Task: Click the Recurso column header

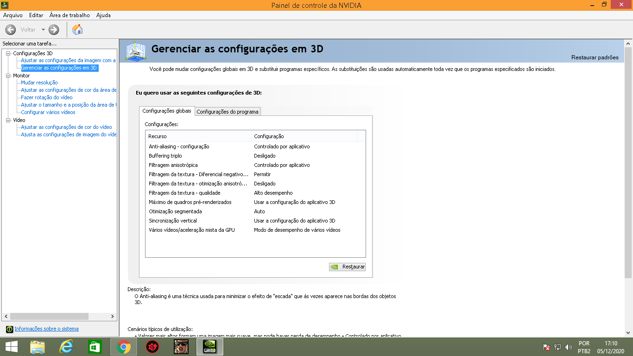Action: [198, 136]
